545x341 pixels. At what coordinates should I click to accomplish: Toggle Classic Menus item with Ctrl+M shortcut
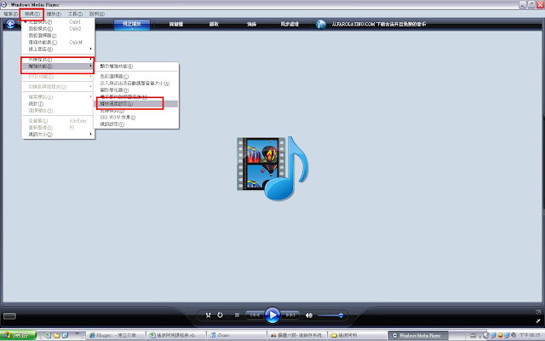click(58, 42)
